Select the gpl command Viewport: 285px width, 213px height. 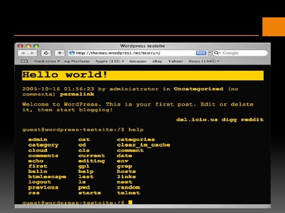click(84, 166)
